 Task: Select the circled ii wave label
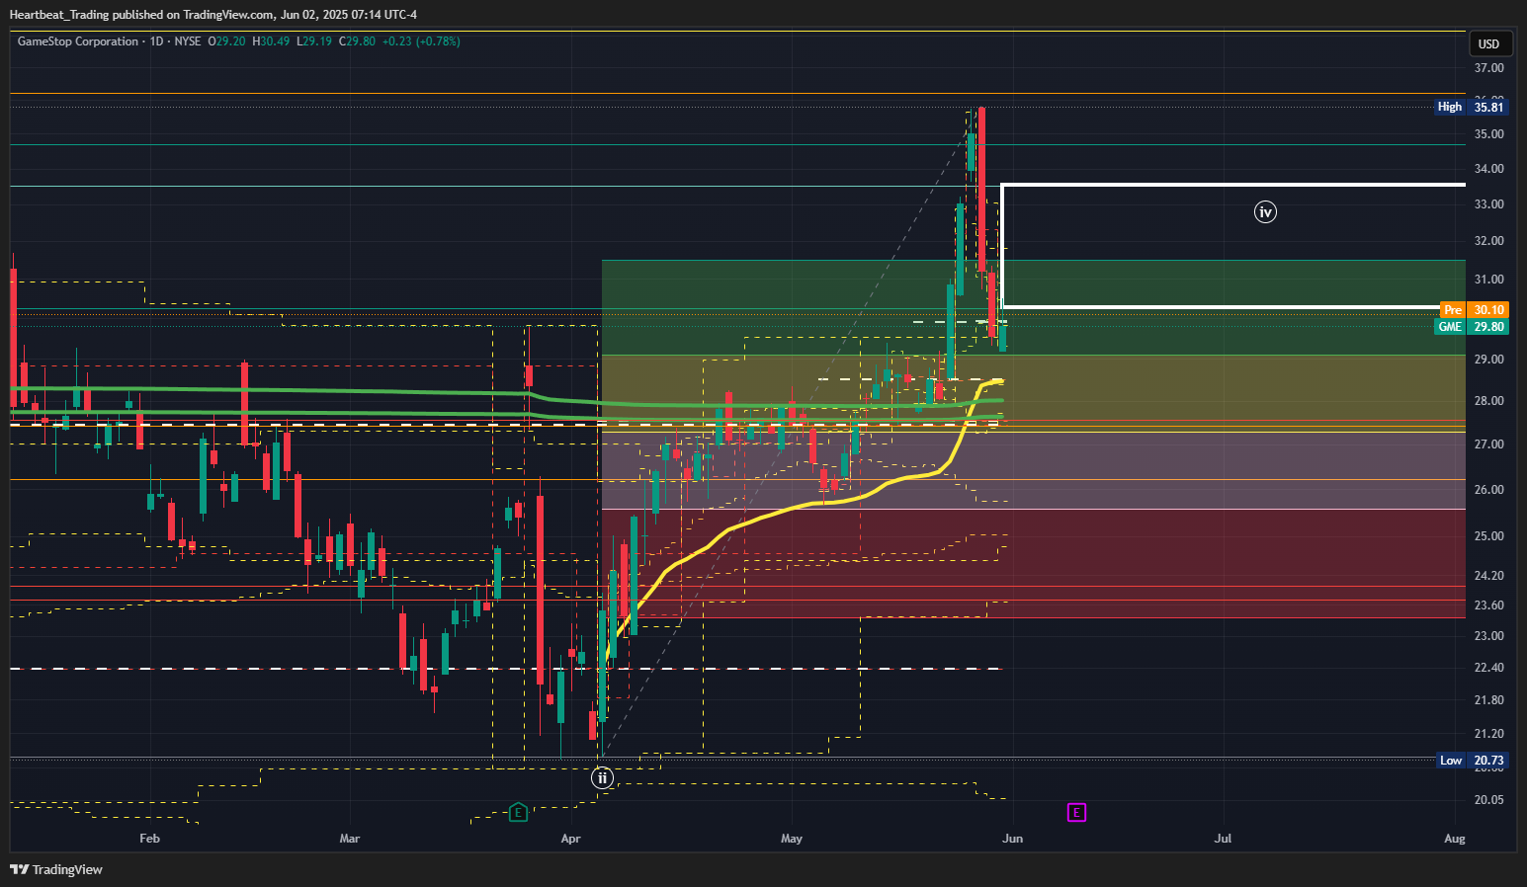[x=602, y=778]
